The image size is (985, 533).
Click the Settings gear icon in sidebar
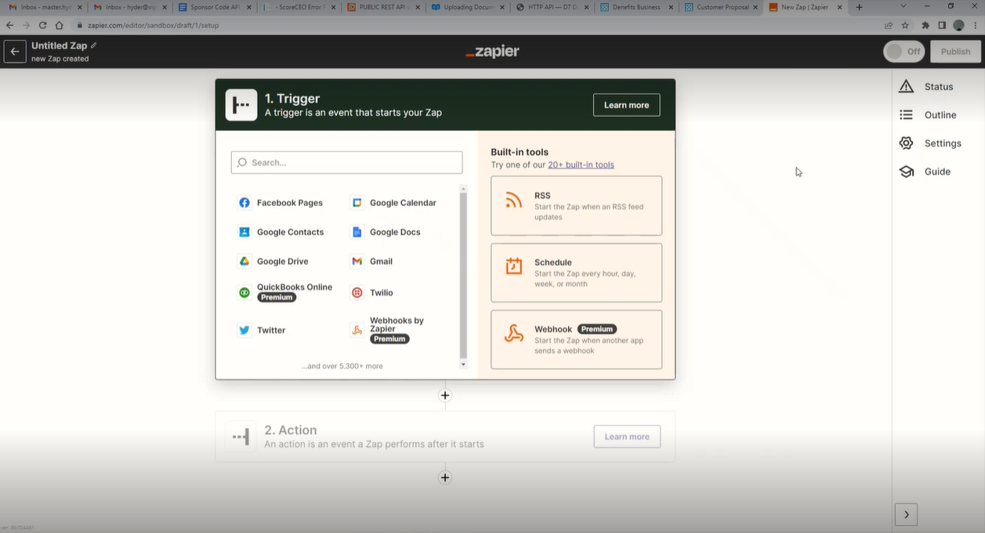tap(907, 143)
